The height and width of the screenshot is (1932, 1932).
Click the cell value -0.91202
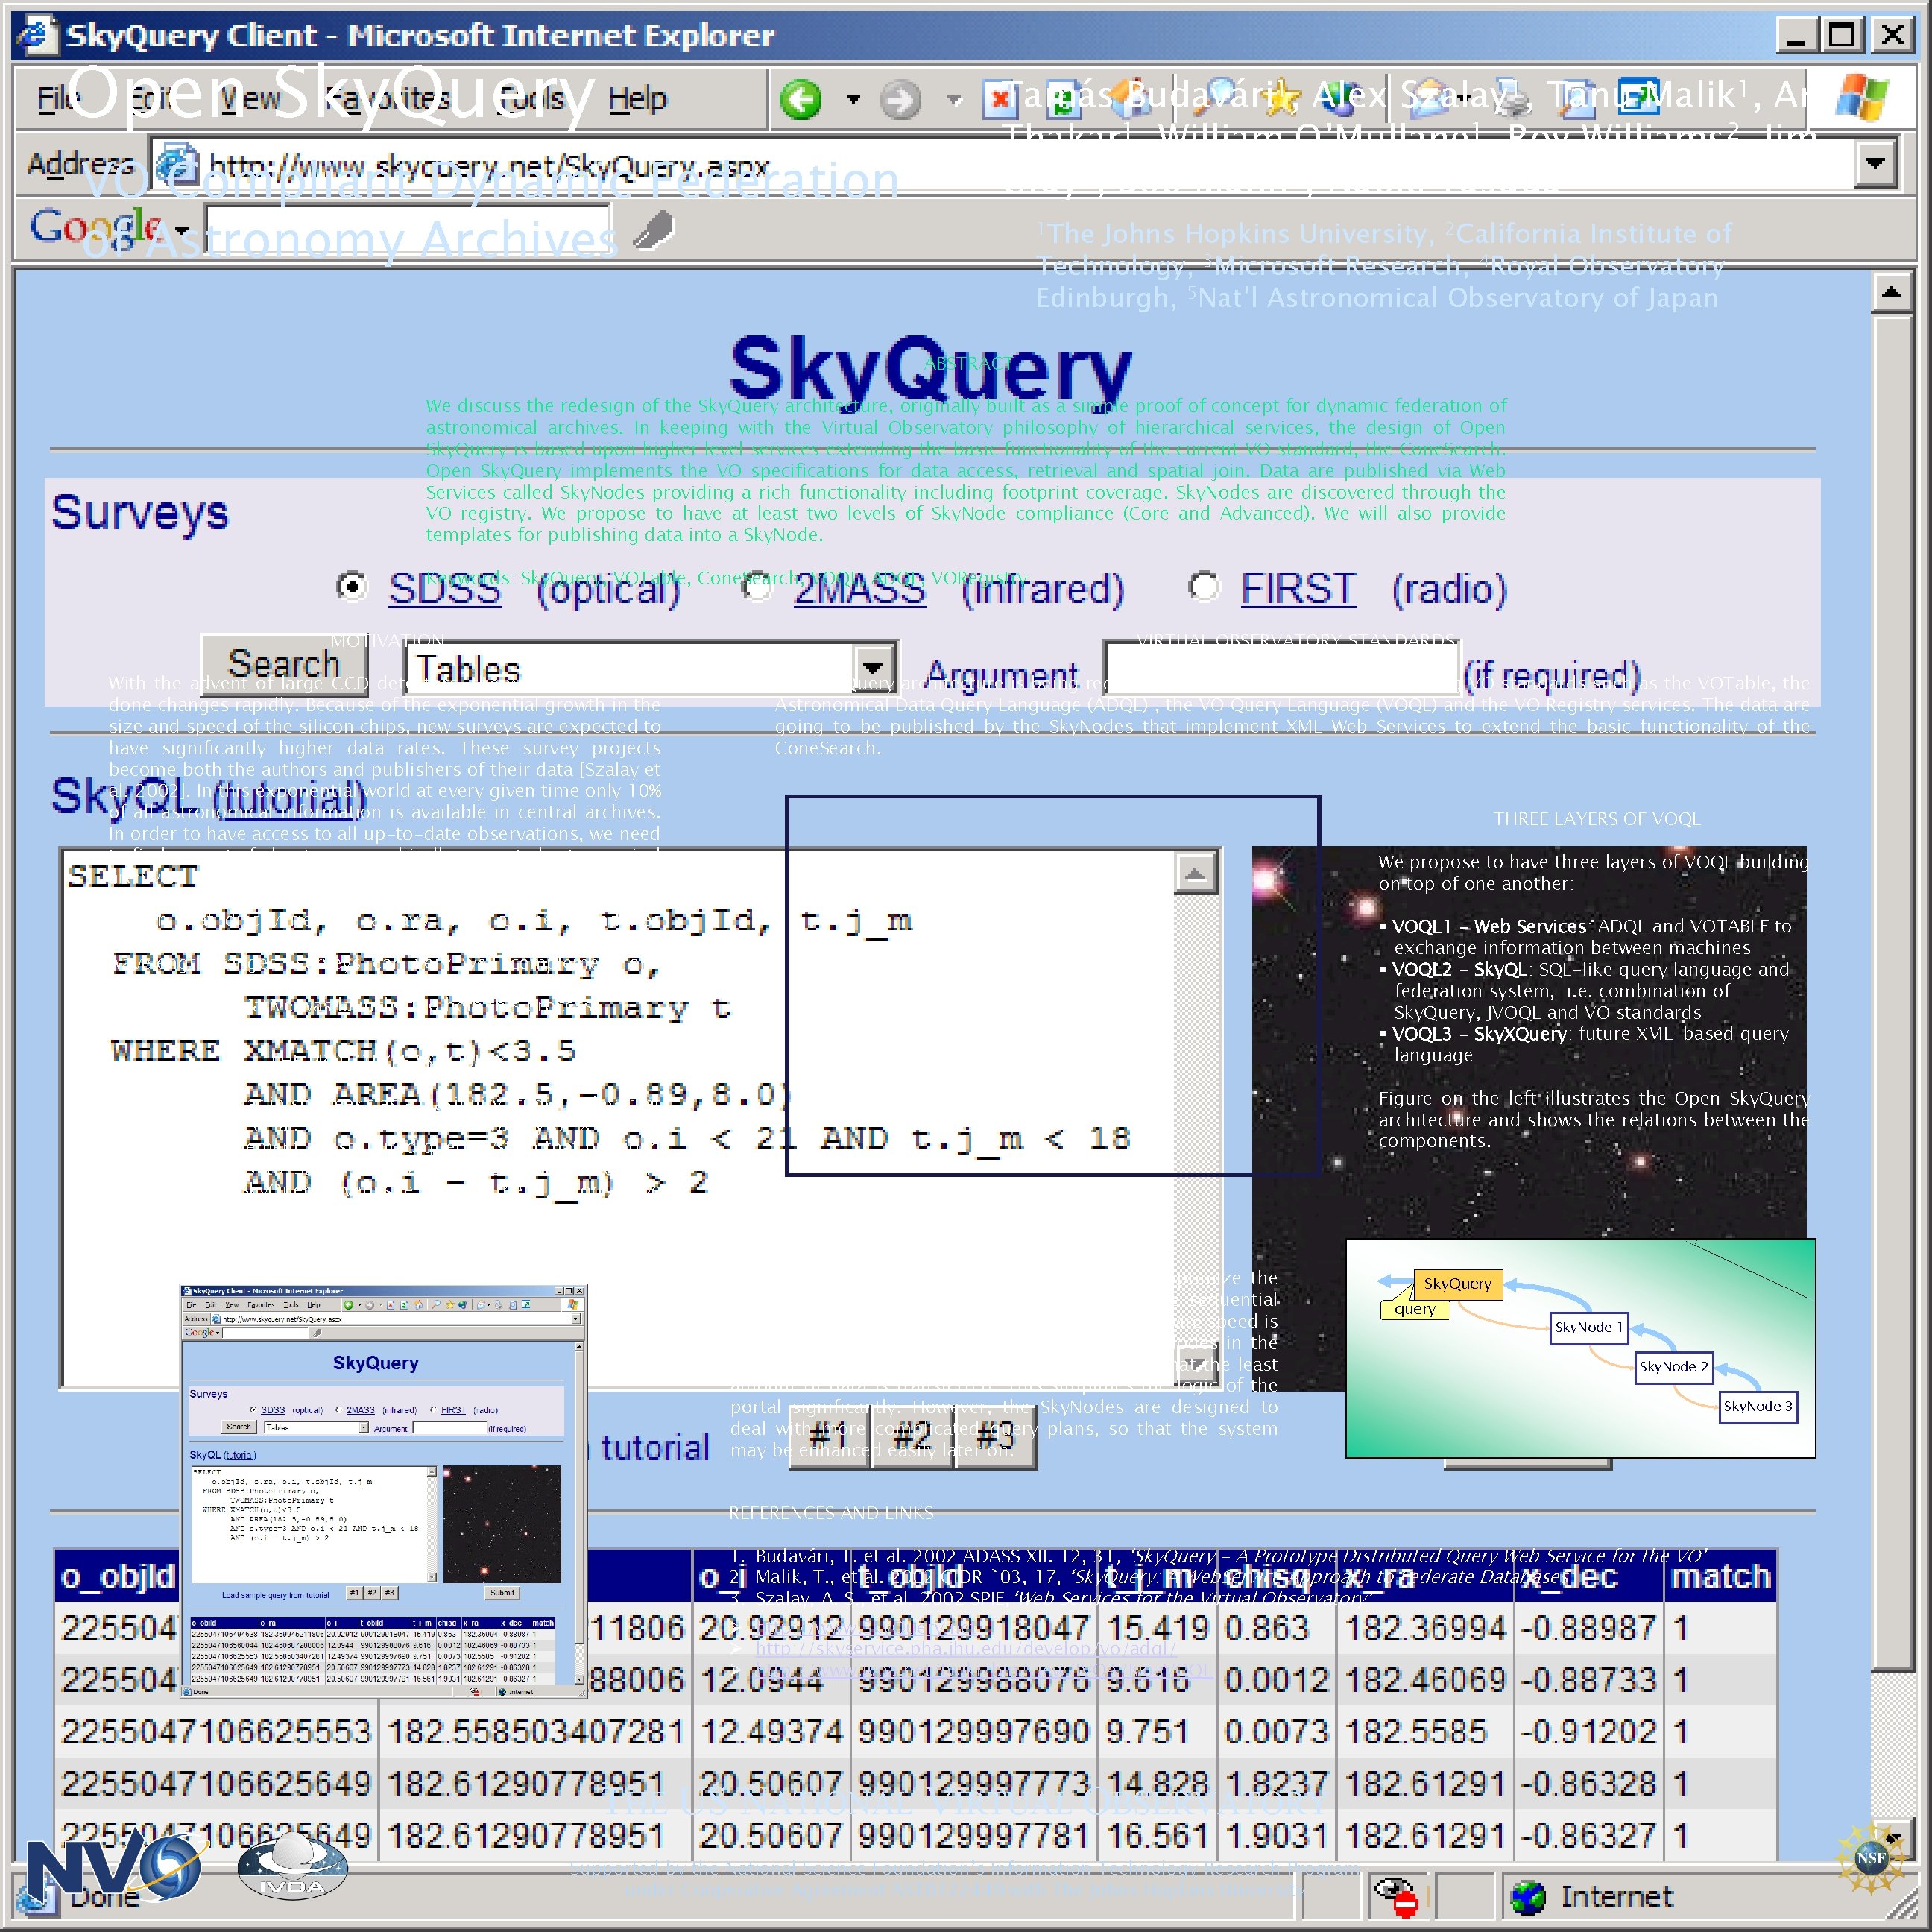coord(1588,1732)
